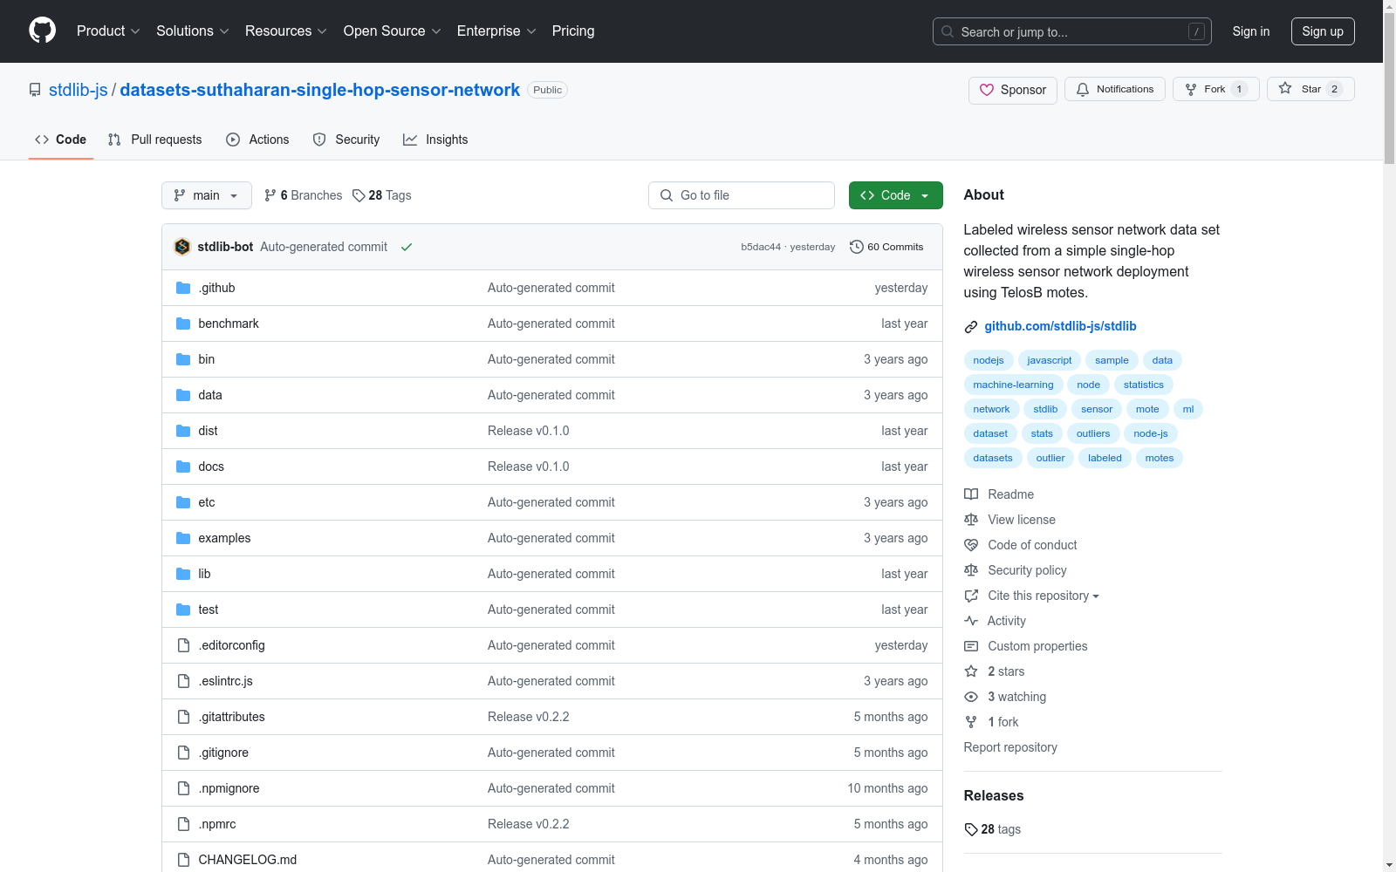Open the Insights tab
Screen dimensions: 1396x872
[435, 140]
